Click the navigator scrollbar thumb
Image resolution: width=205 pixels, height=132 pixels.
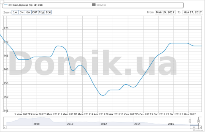tap(194, 127)
